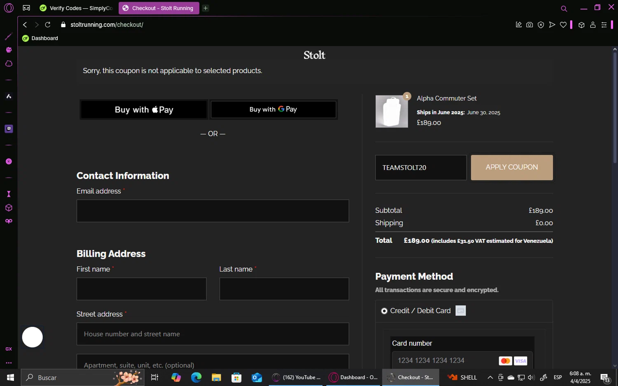Screen dimensions: 618x386
Task: Open the hourglass icon in the sidebar
Action: coord(9,194)
